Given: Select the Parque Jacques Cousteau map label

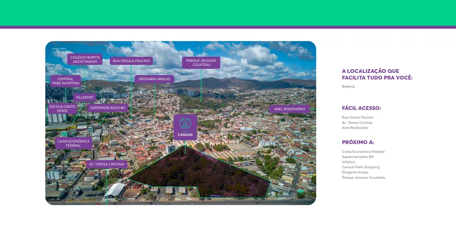Looking at the screenshot, I should (201, 63).
